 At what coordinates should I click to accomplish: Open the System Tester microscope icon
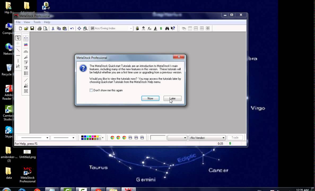pyautogui.click(x=155, y=29)
